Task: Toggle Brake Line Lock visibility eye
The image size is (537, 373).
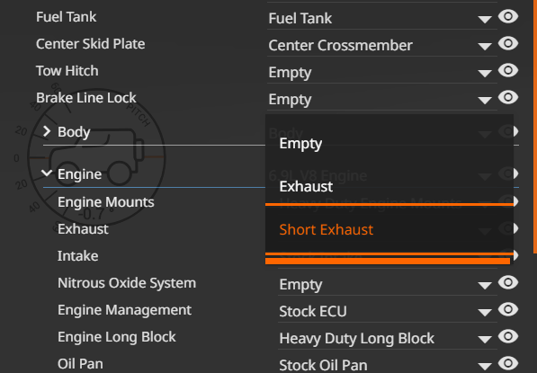Action: point(508,98)
